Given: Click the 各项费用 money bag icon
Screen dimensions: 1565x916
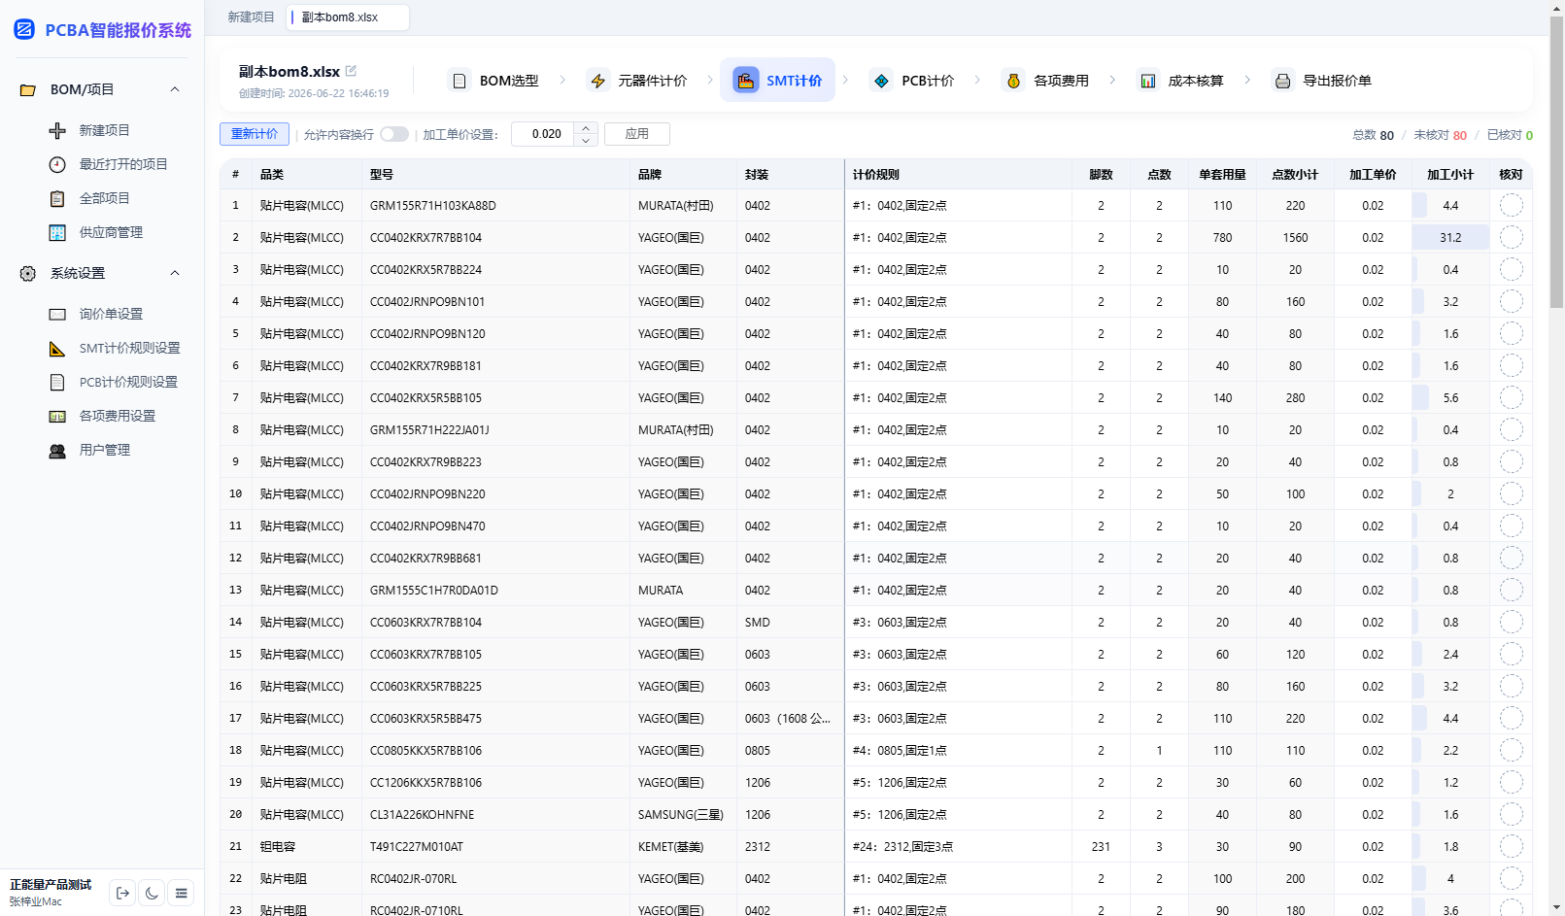Looking at the screenshot, I should pyautogui.click(x=1013, y=81).
